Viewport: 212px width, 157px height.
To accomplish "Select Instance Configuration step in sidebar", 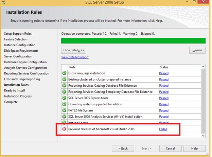I will click(20, 45).
